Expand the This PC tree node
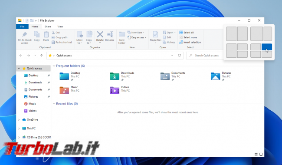The height and width of the screenshot is (165, 282). click(x=19, y=129)
